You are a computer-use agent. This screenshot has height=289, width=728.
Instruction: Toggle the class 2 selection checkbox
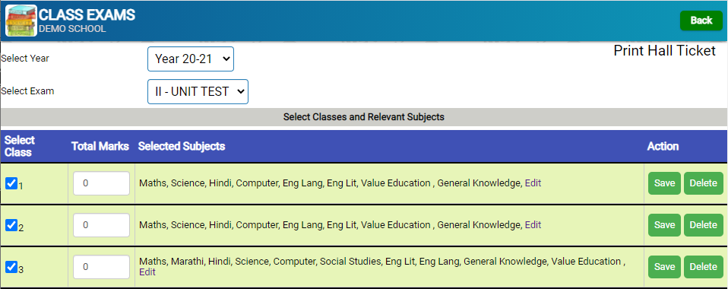[x=11, y=225]
